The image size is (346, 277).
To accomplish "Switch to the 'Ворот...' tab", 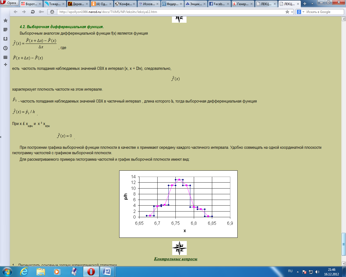I will 31,4.
